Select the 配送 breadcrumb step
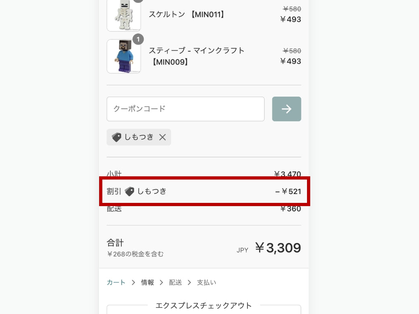Viewport: 419px width, 314px height. [x=175, y=283]
